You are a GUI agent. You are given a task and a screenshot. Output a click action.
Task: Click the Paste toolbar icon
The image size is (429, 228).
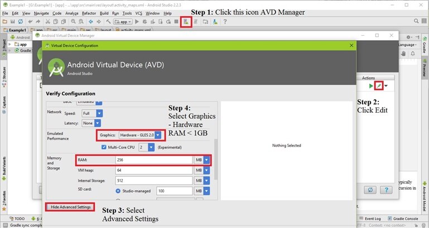[x=64, y=22]
